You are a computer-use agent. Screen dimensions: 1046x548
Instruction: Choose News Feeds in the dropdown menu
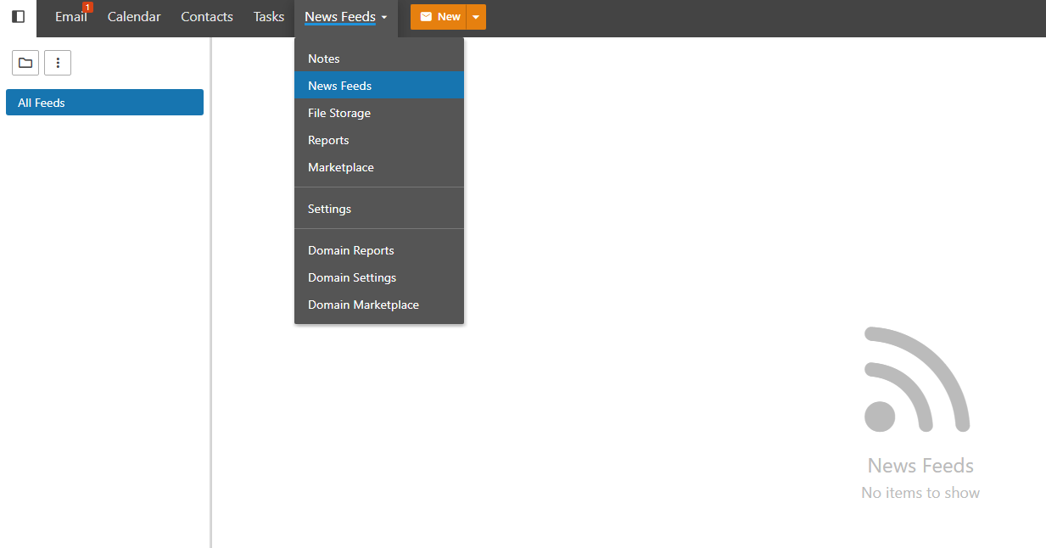pyautogui.click(x=340, y=86)
